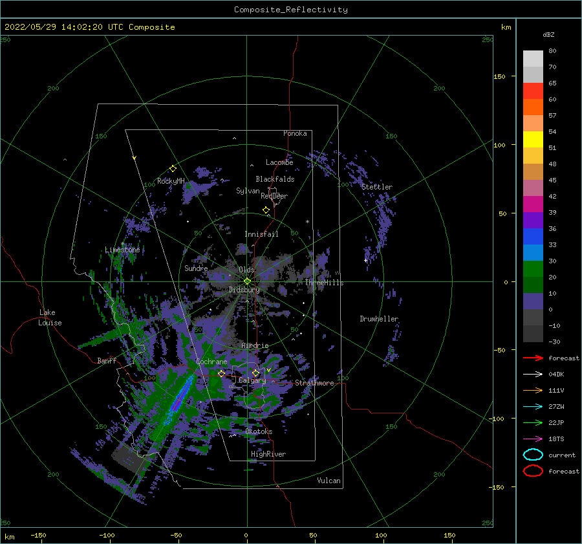Select the 'Sylvan' map label
Screen dimensions: 582x544
point(248,191)
